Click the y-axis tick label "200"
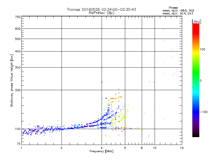 point(18,90)
